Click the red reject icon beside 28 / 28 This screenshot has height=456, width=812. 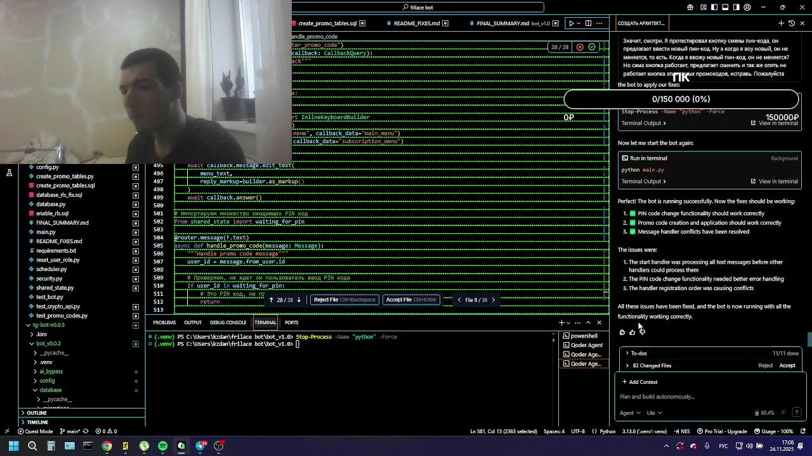580,47
